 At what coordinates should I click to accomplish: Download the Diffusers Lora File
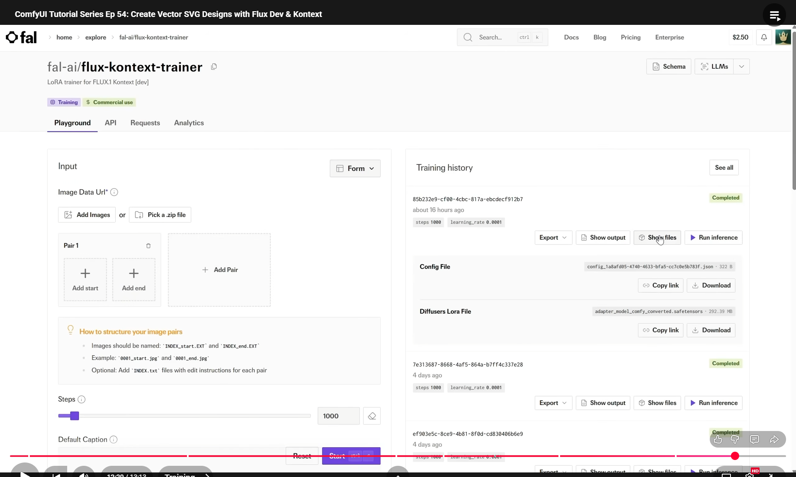click(x=711, y=330)
